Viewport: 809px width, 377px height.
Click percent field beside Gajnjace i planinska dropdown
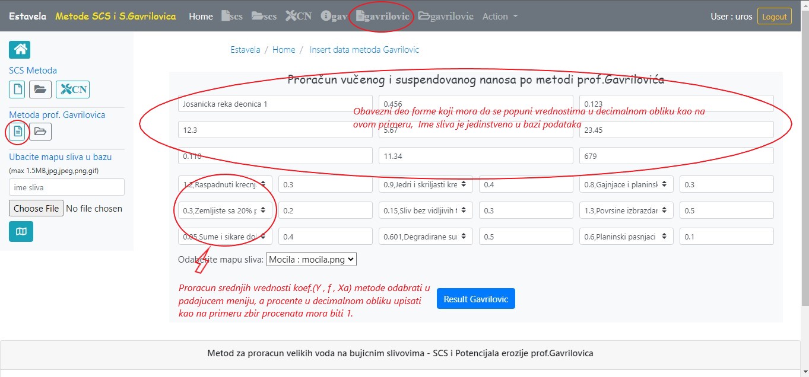727,184
